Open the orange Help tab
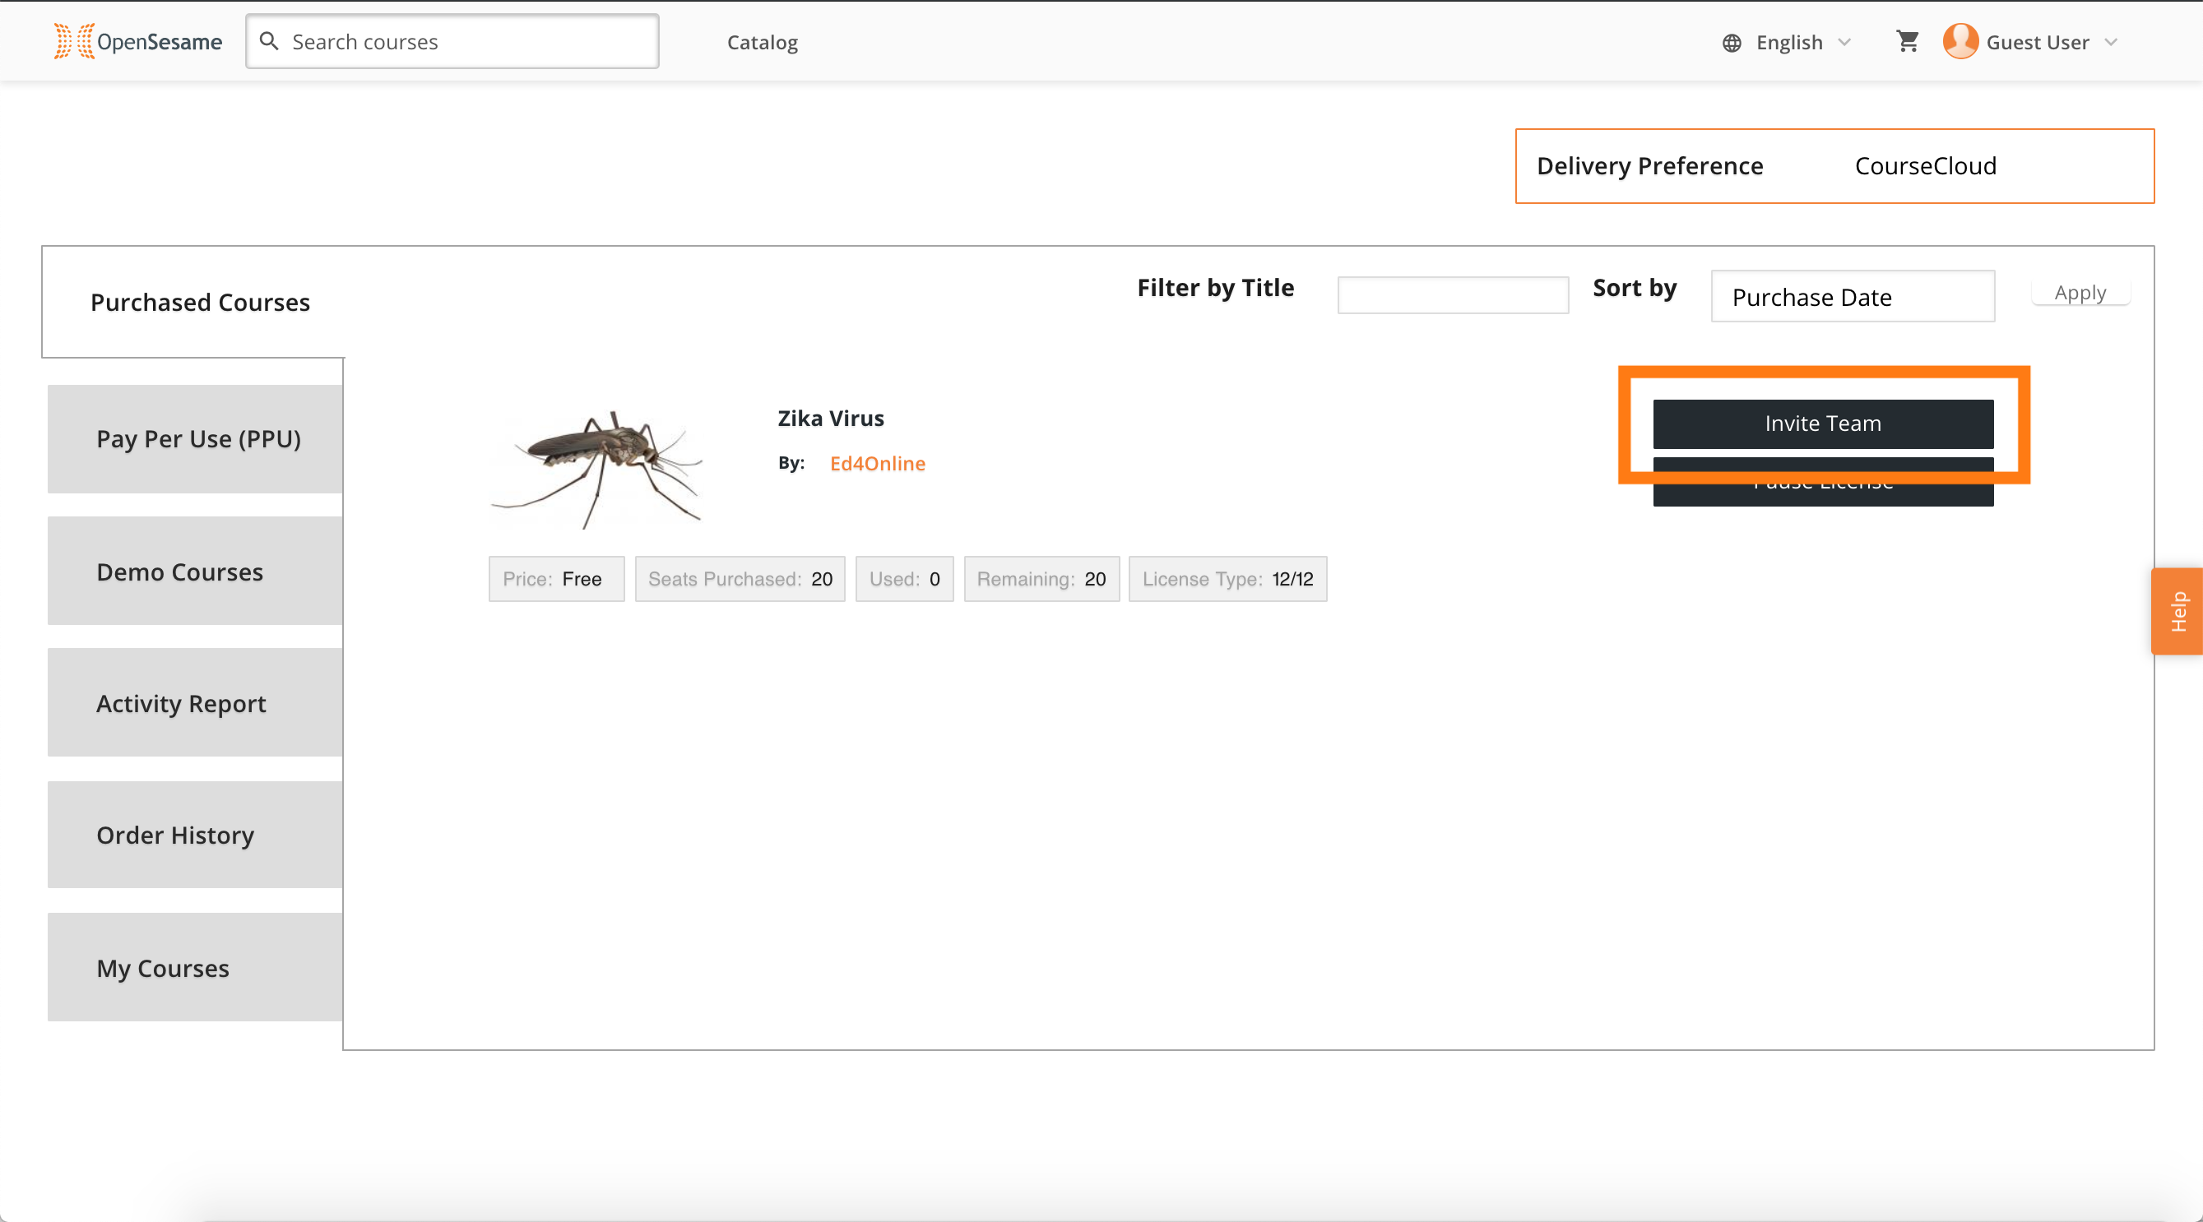The image size is (2203, 1222). point(2177,612)
